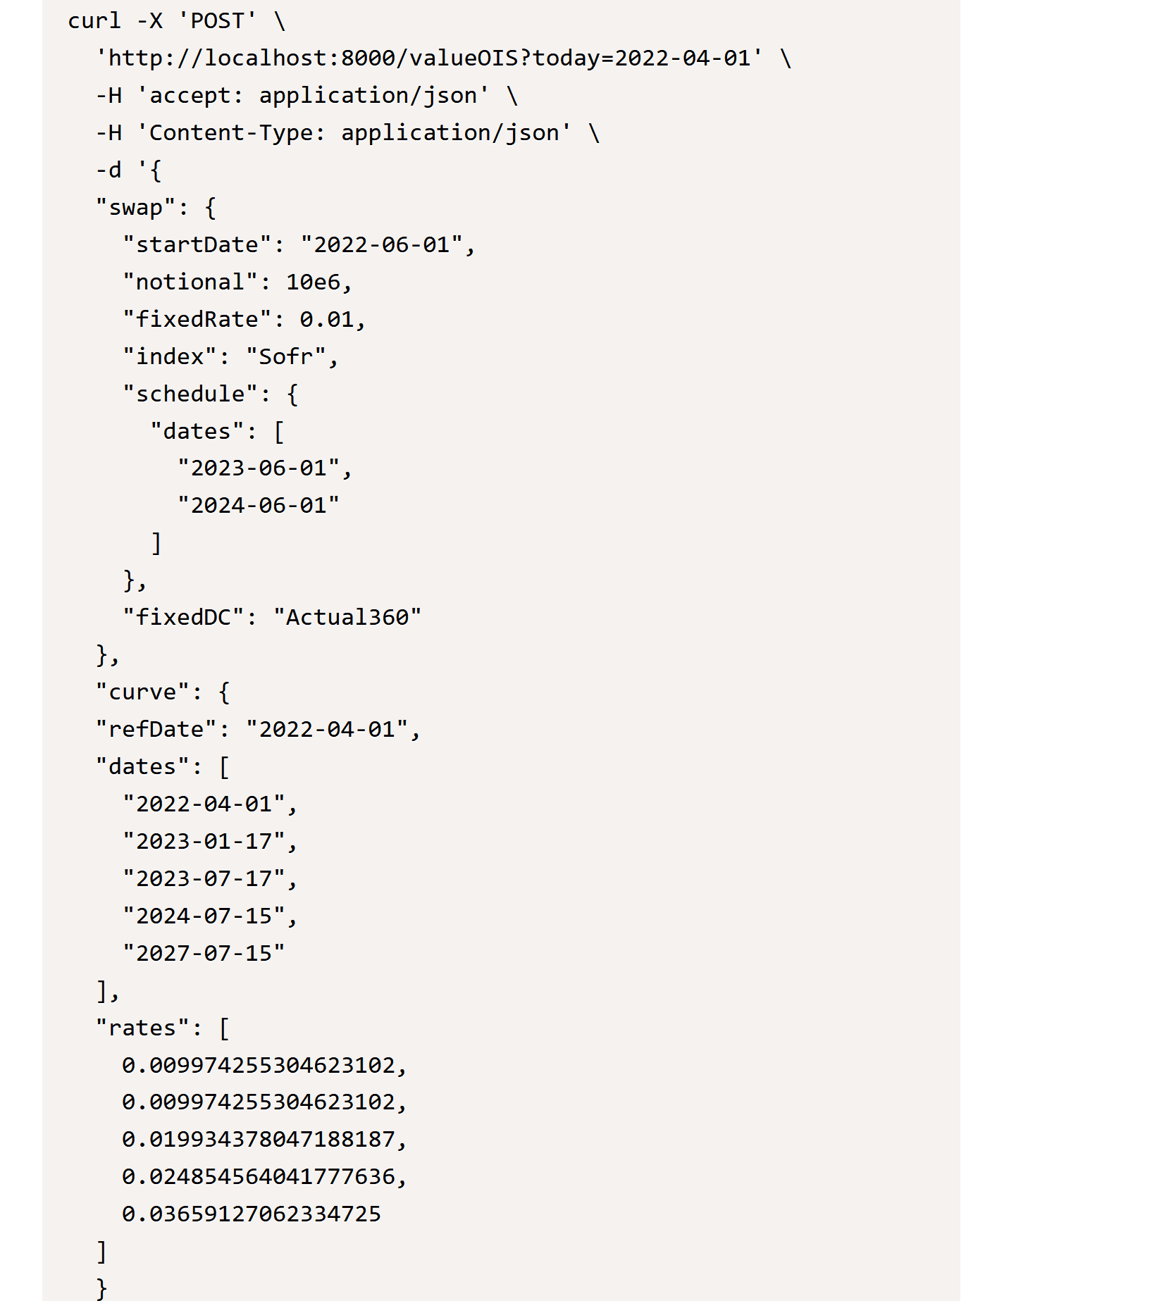
Task: Click the "fixedRate": 0.01 line
Action: click(x=244, y=320)
